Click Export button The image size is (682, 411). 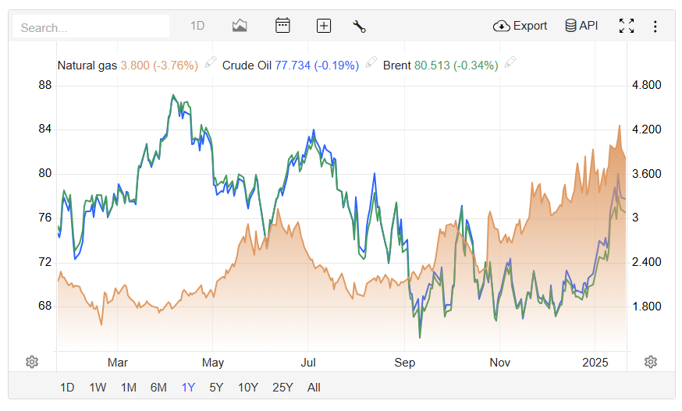coord(520,26)
